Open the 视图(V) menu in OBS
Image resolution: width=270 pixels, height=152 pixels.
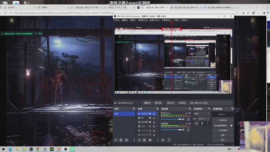(x=133, y=20)
